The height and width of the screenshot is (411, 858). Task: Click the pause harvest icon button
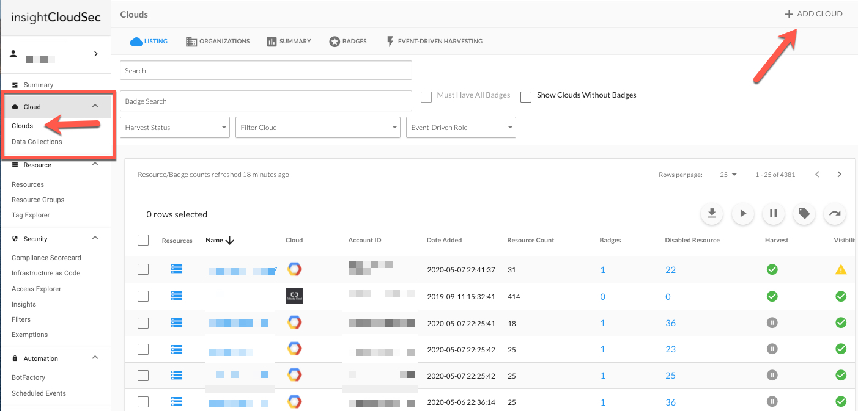click(774, 213)
